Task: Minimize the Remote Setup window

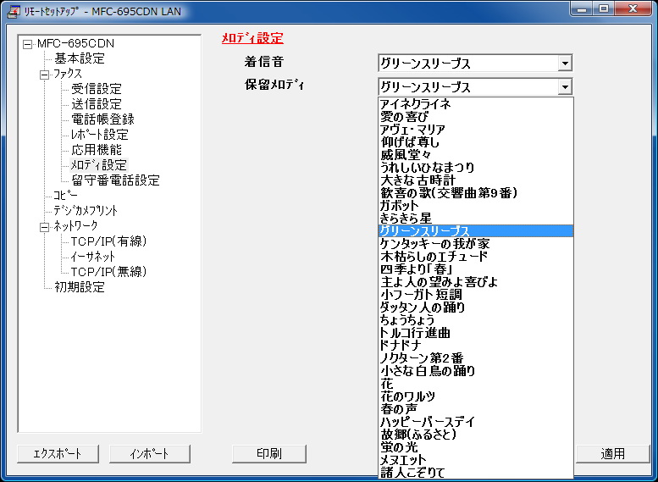Action: pos(582,8)
